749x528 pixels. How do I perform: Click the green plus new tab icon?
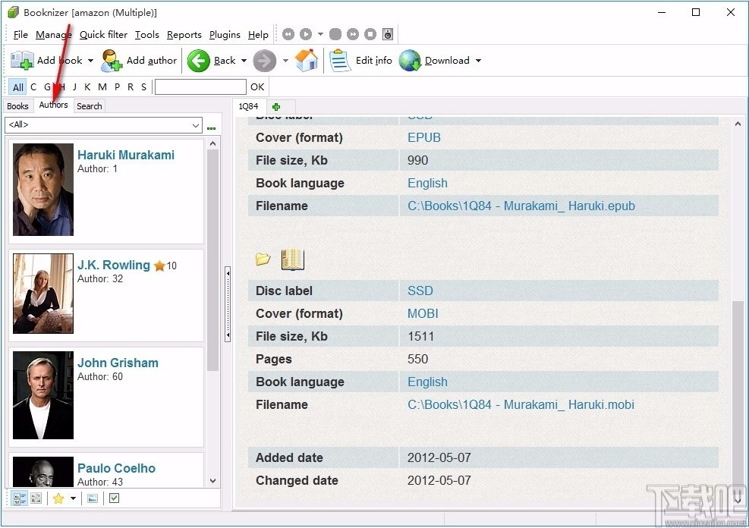coord(276,107)
